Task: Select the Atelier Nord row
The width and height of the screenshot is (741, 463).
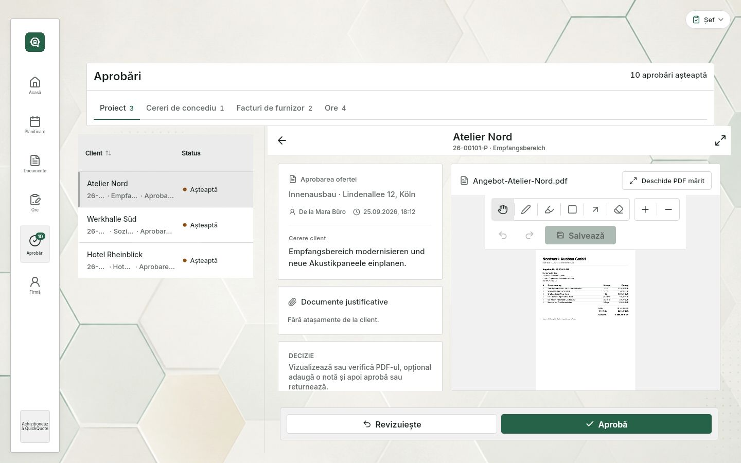Action: 166,189
